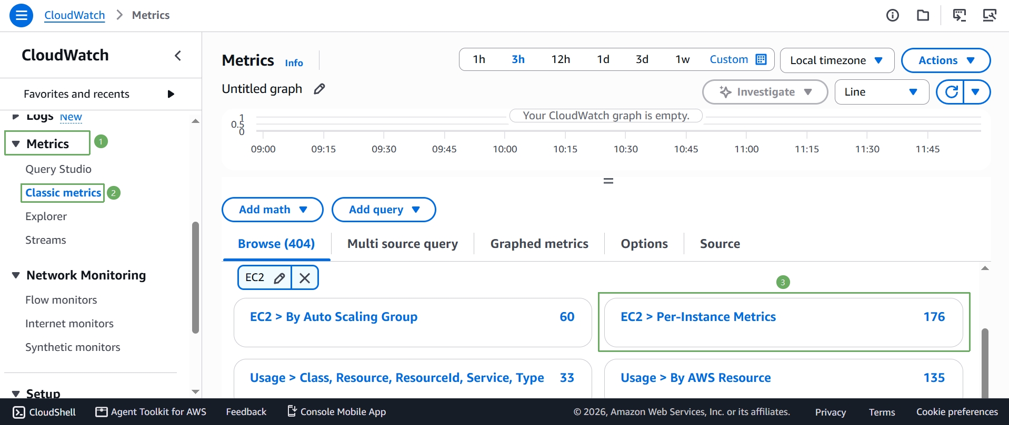Switch to the Graphed metrics tab
This screenshot has width=1009, height=425.
tap(540, 244)
